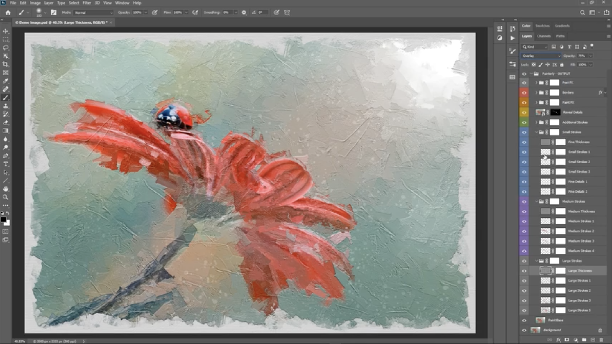
Task: Click the delete layer trash icon
Action: coord(601,340)
